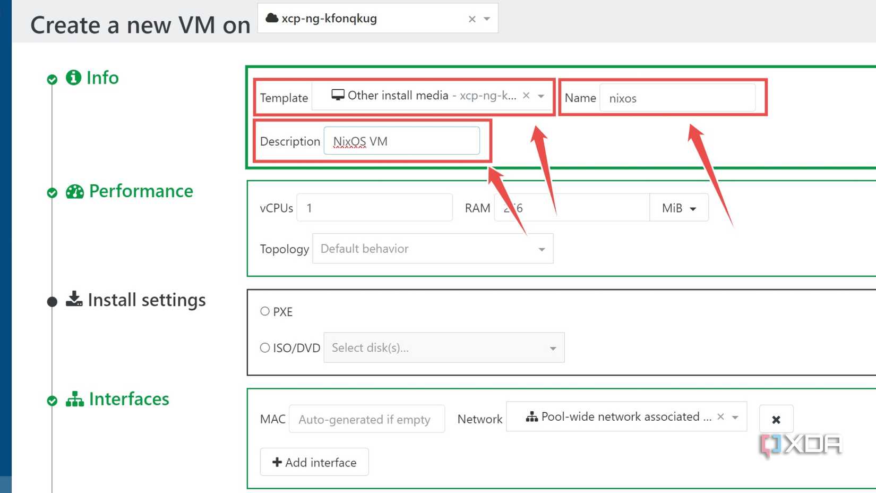This screenshot has width=876, height=493.
Task: Click the green checkmark next to Info
Action: [52, 80]
